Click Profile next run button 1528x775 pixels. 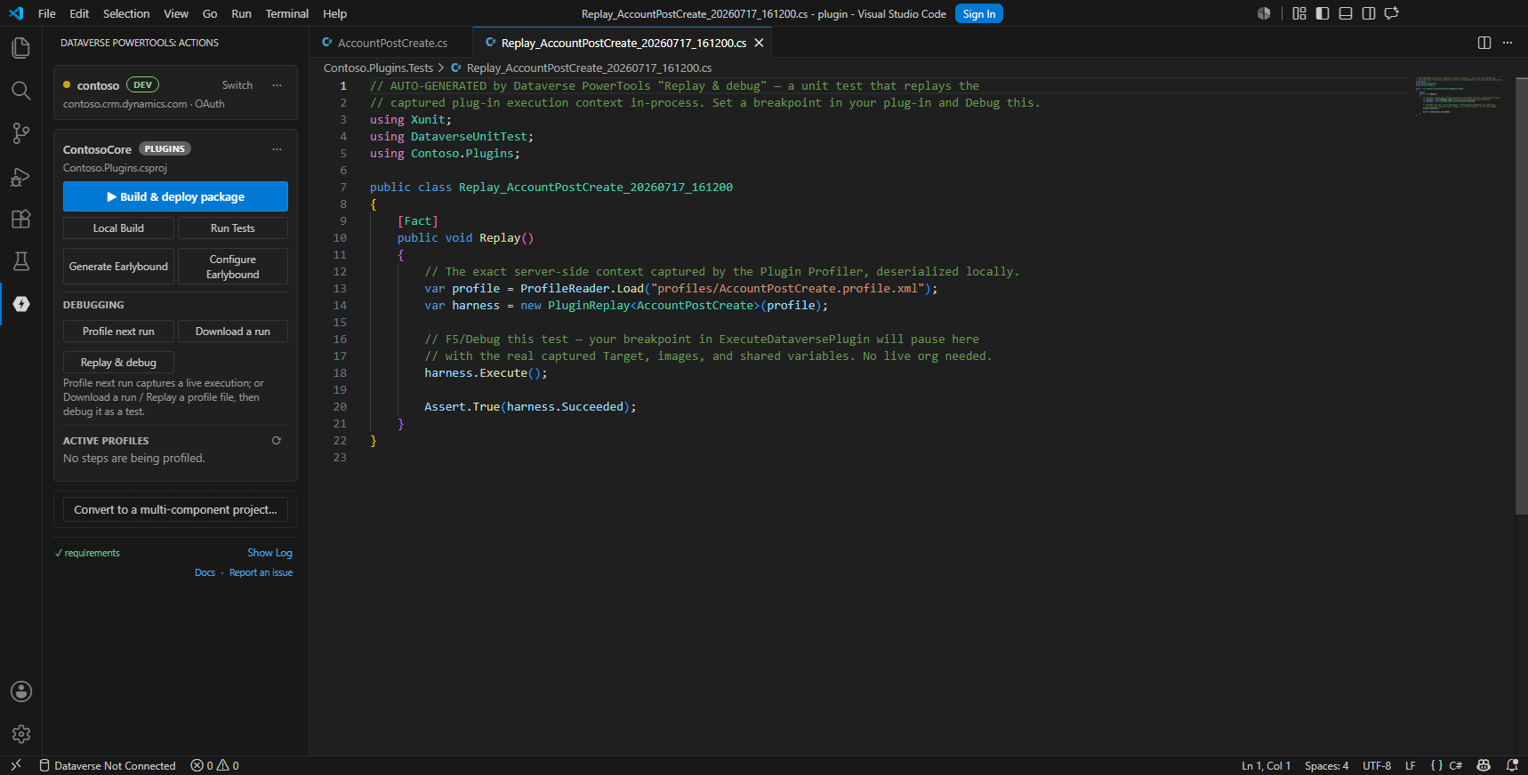[118, 332]
